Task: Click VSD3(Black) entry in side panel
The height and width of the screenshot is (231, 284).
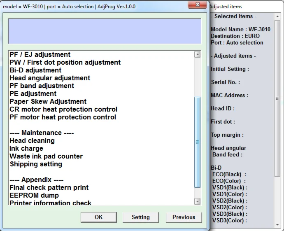Action: (x=230, y=214)
